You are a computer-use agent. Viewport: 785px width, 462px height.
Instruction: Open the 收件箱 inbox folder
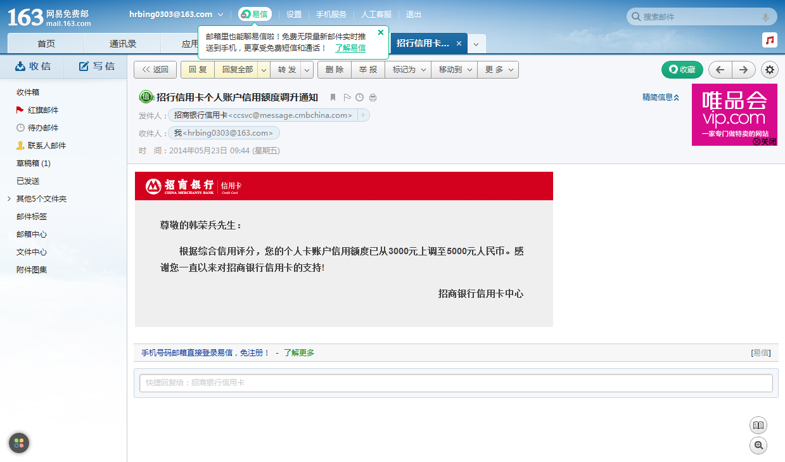(x=28, y=93)
